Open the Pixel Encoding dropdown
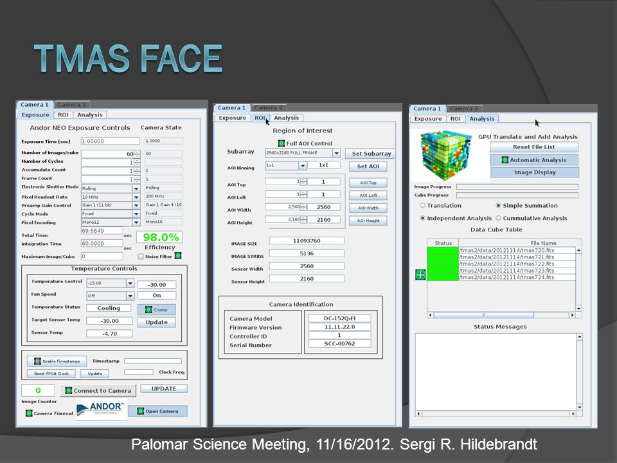Viewport: 617px width, 463px height. pyautogui.click(x=136, y=222)
